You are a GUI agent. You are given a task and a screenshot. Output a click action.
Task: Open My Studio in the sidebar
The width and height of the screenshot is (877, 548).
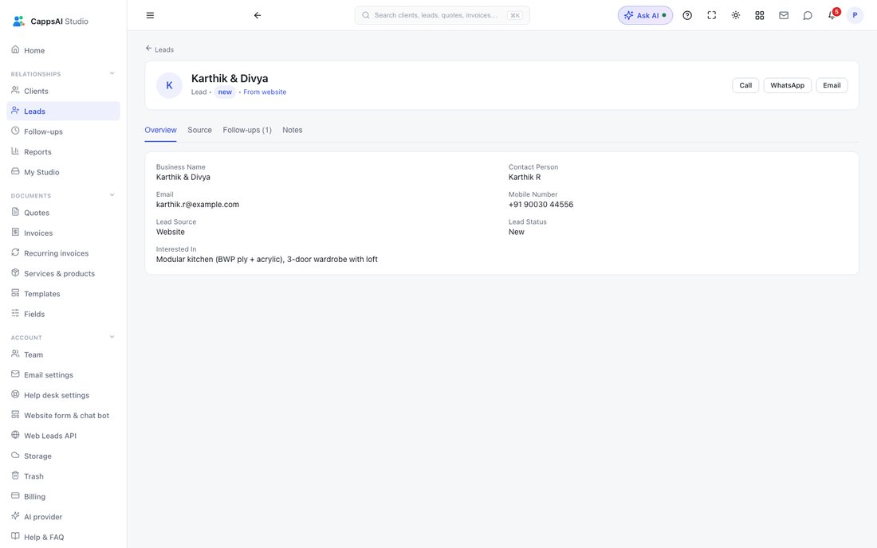[x=63, y=172]
